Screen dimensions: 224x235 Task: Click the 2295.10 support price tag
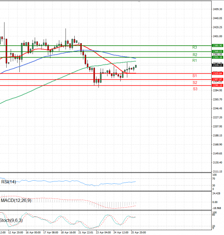217,86
